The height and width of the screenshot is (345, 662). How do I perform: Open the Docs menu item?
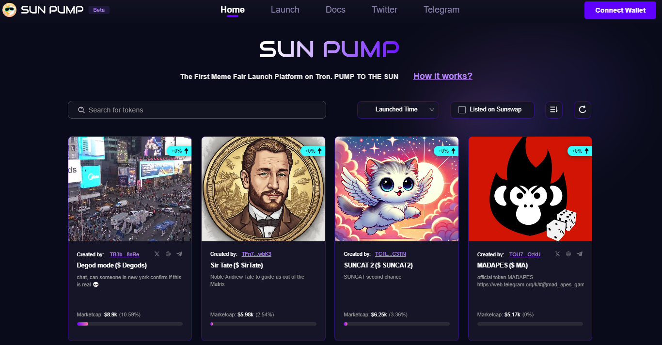pos(335,10)
